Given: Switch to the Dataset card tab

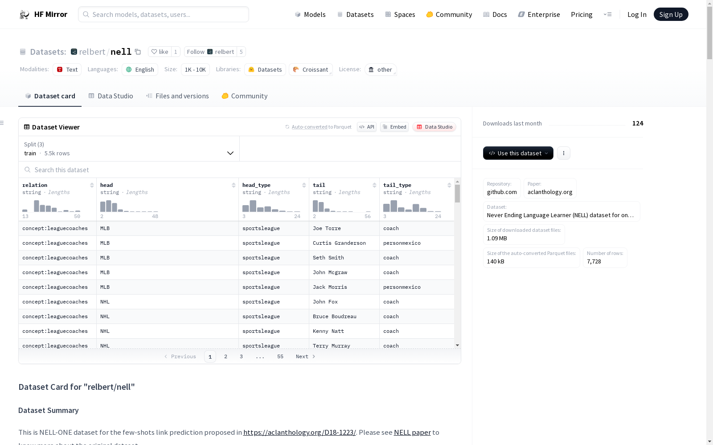Looking at the screenshot, I should point(50,96).
